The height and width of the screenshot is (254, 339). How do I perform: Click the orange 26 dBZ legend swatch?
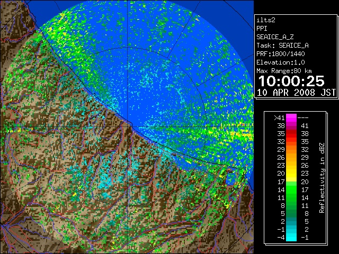291,158
